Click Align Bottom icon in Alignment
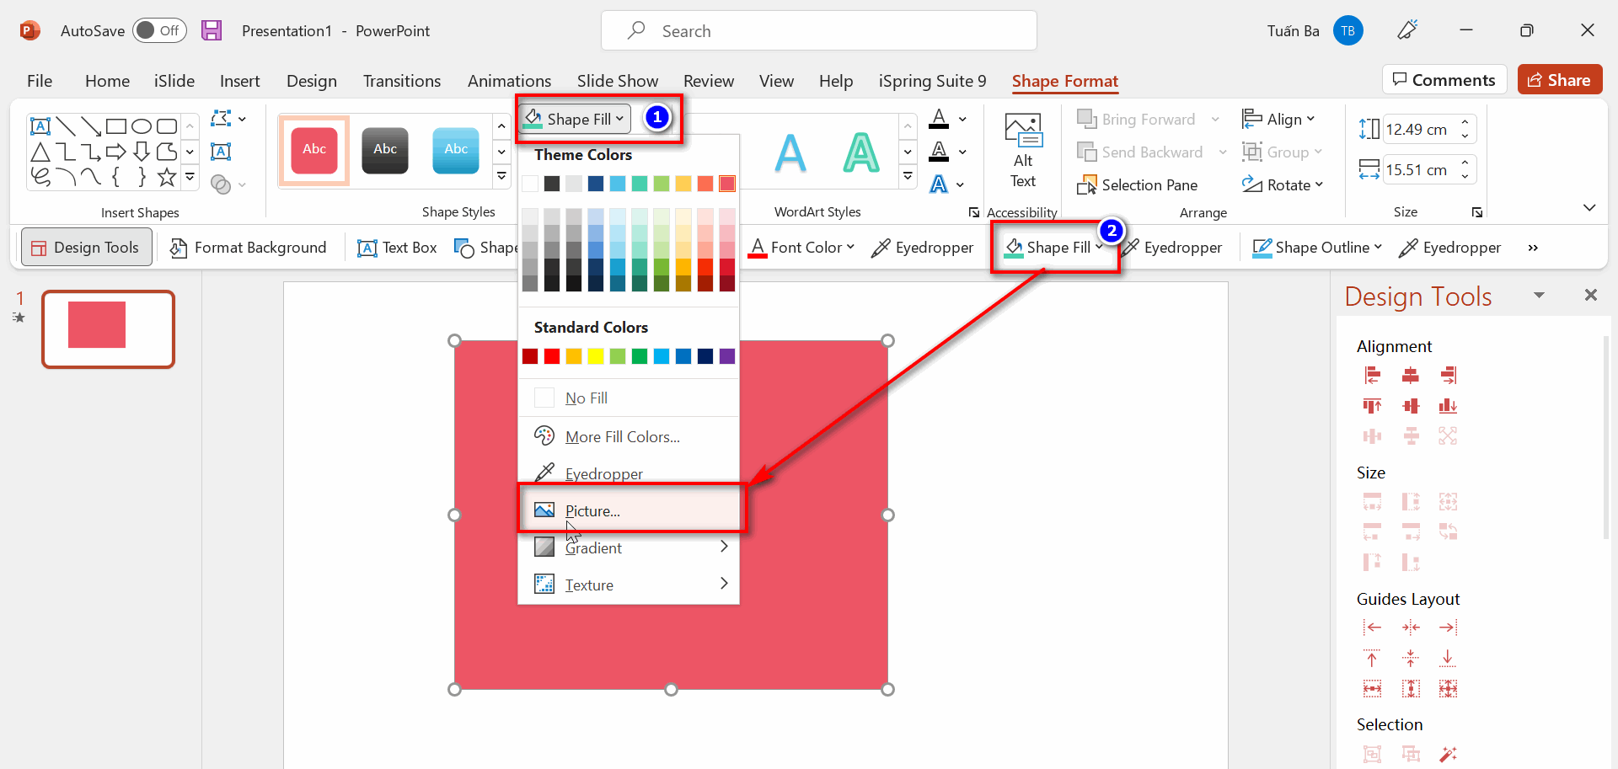The height and width of the screenshot is (769, 1618). (1448, 406)
